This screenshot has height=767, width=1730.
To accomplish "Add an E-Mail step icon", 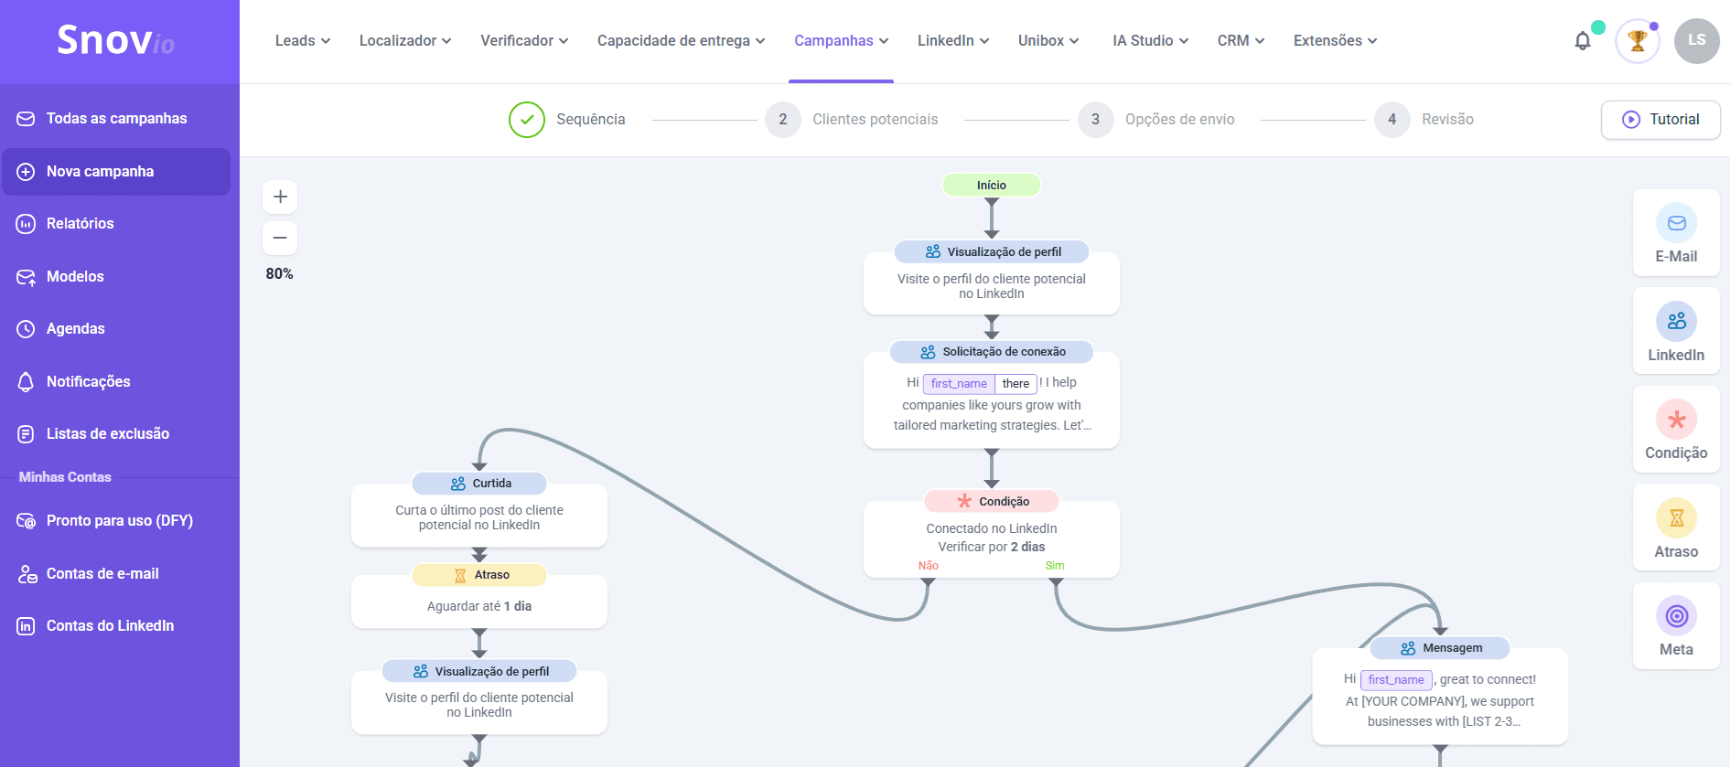I will click(x=1676, y=223).
